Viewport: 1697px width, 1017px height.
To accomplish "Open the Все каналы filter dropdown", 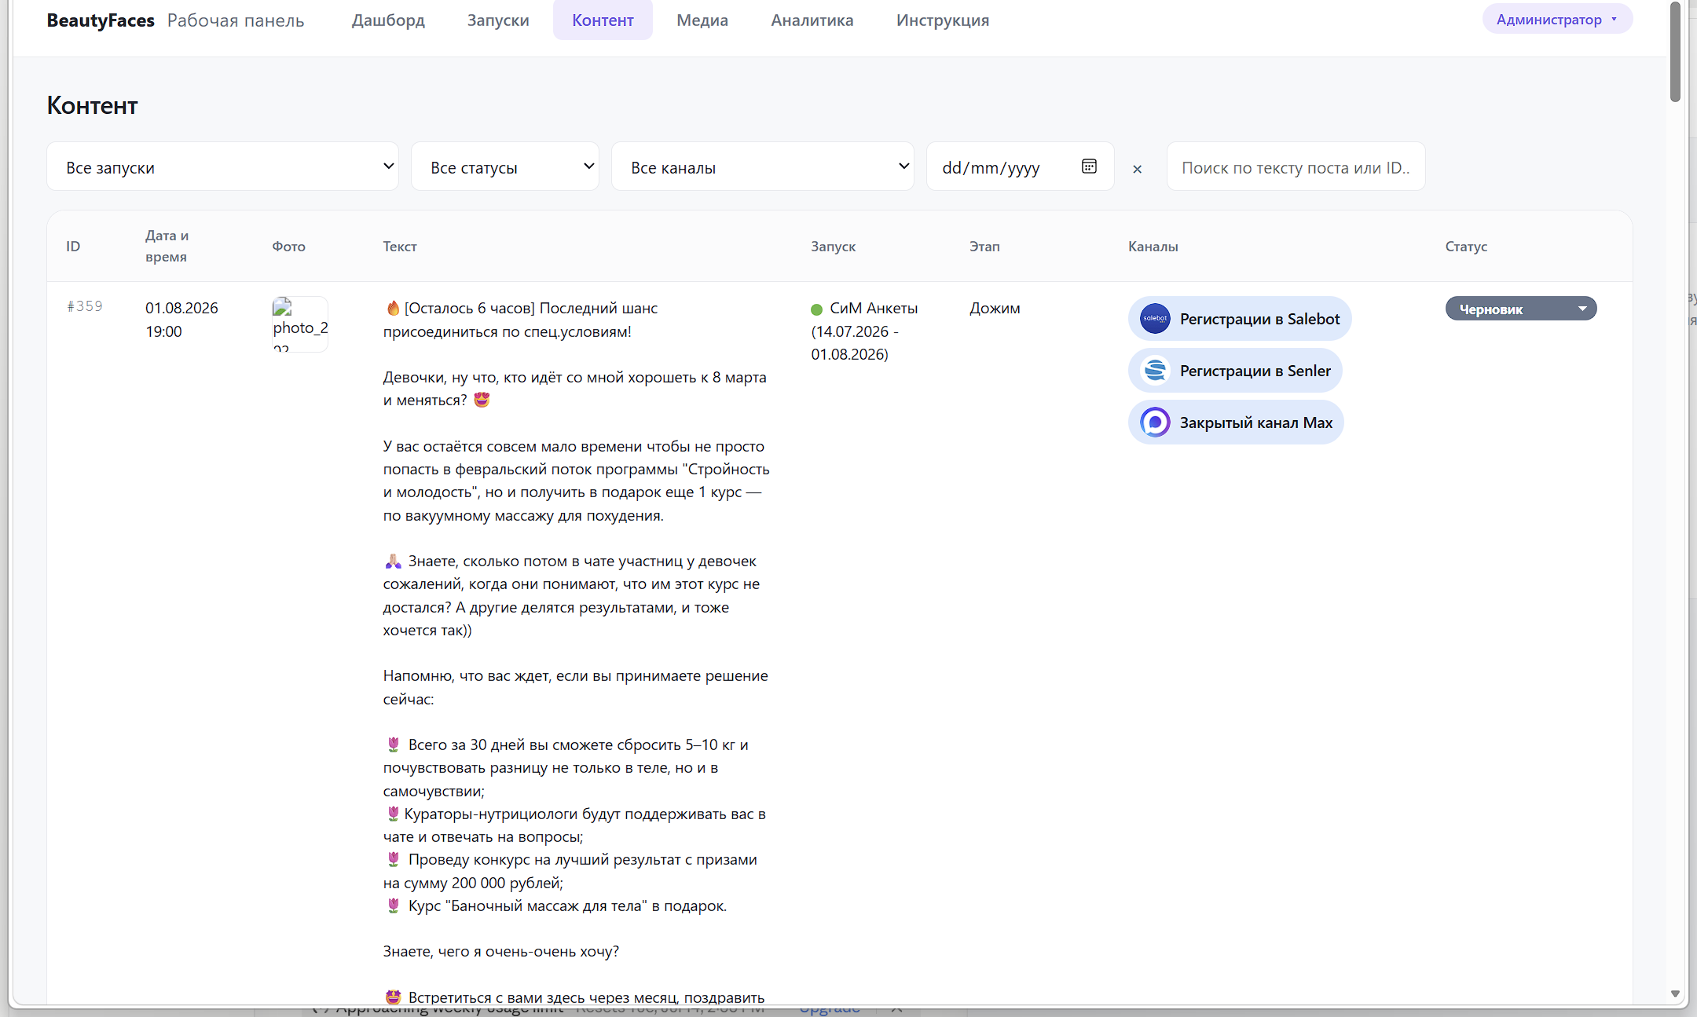I will (x=763, y=166).
